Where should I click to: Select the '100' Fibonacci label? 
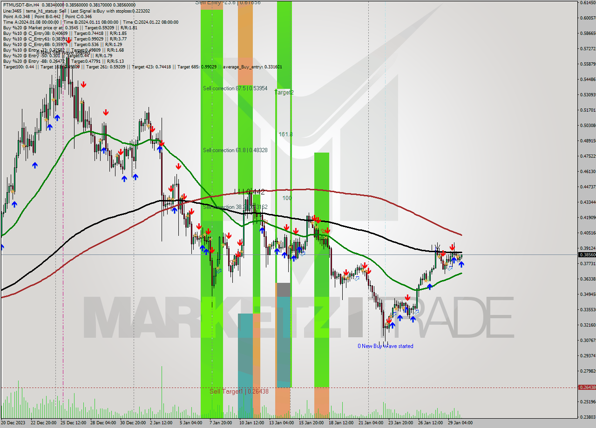pyautogui.click(x=287, y=198)
